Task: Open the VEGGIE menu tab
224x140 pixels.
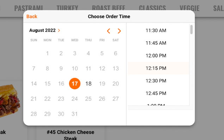Action: click(x=189, y=8)
